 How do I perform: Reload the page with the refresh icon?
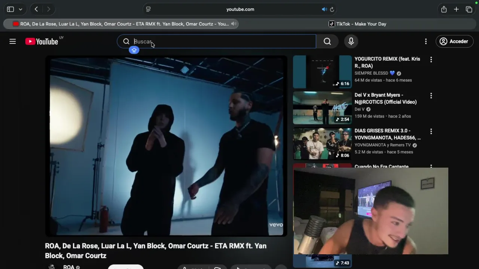click(x=332, y=9)
